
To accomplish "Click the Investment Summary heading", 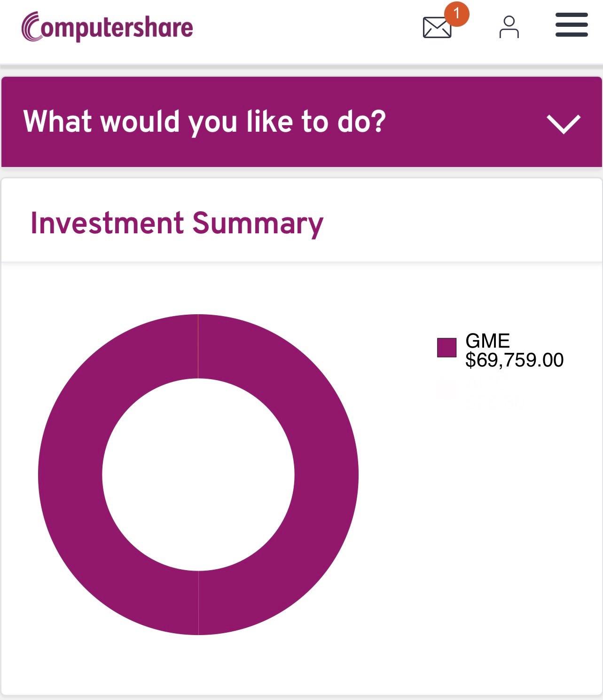I will [x=177, y=223].
